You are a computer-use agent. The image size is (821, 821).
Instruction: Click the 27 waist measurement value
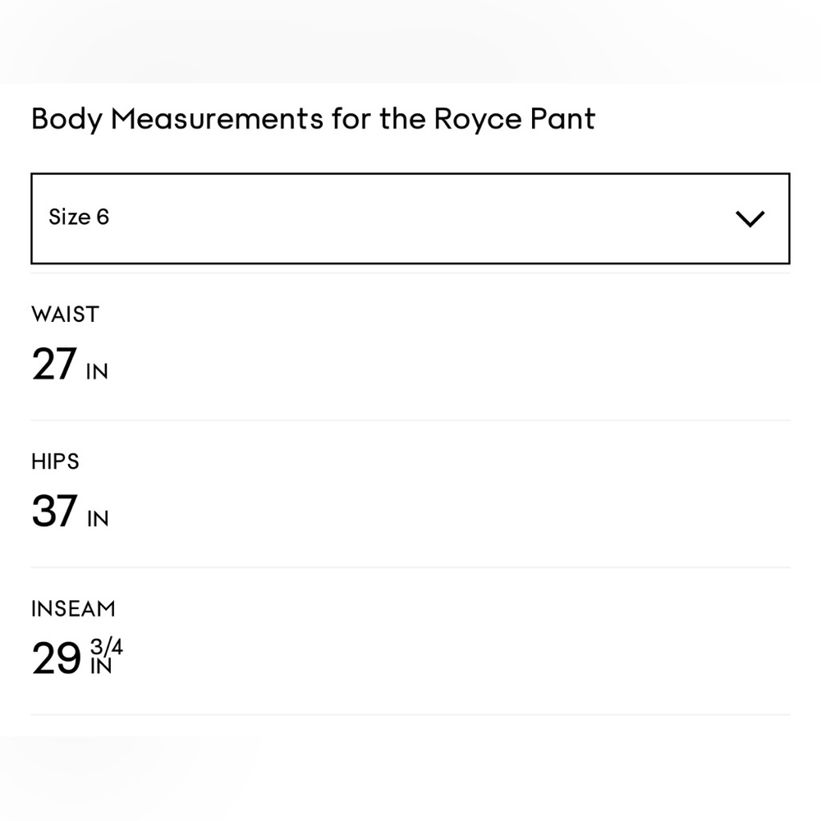[54, 365]
